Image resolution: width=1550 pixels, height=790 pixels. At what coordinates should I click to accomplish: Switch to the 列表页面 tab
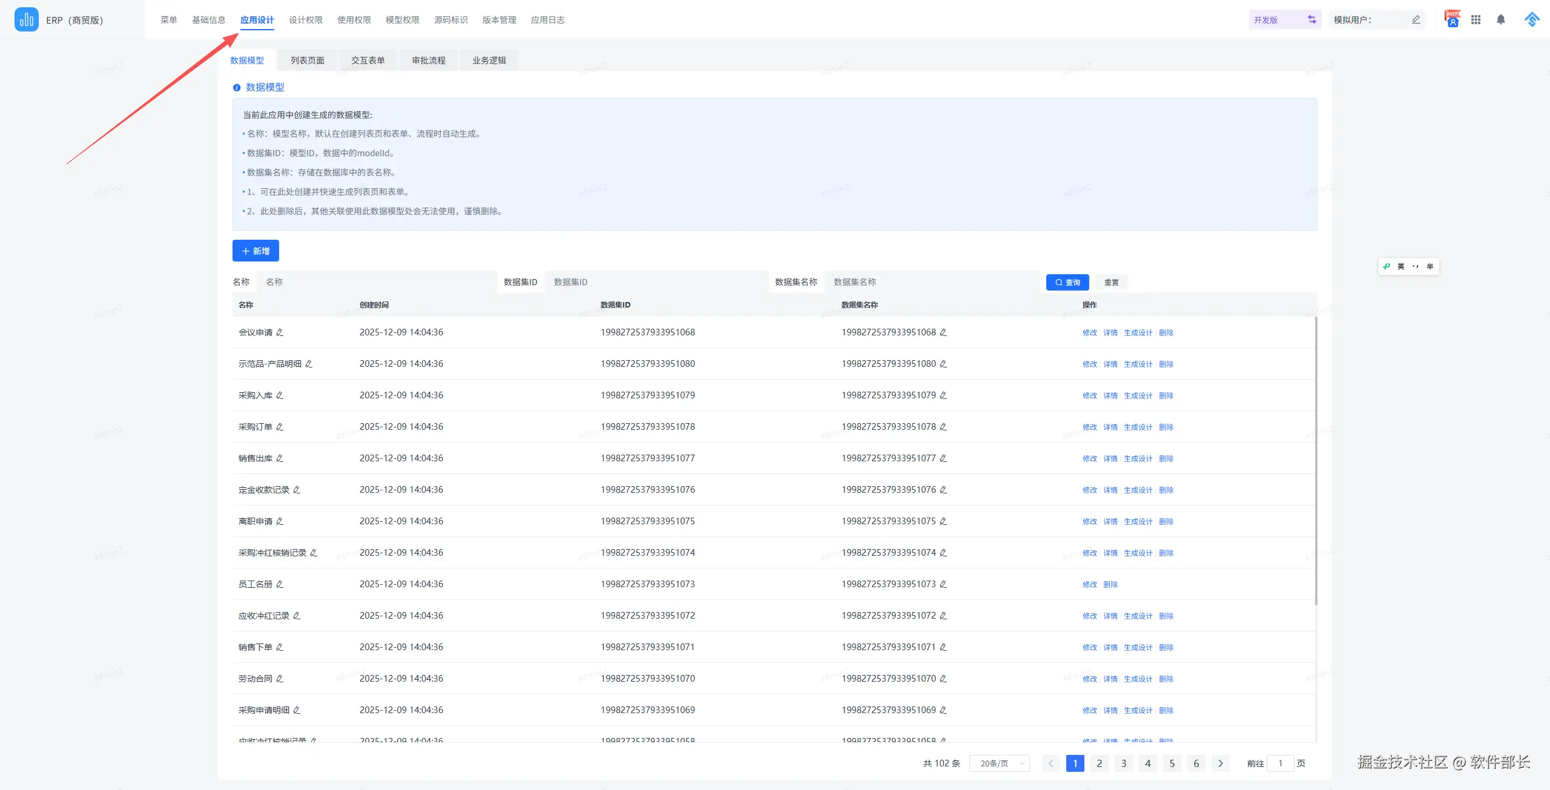[307, 60]
